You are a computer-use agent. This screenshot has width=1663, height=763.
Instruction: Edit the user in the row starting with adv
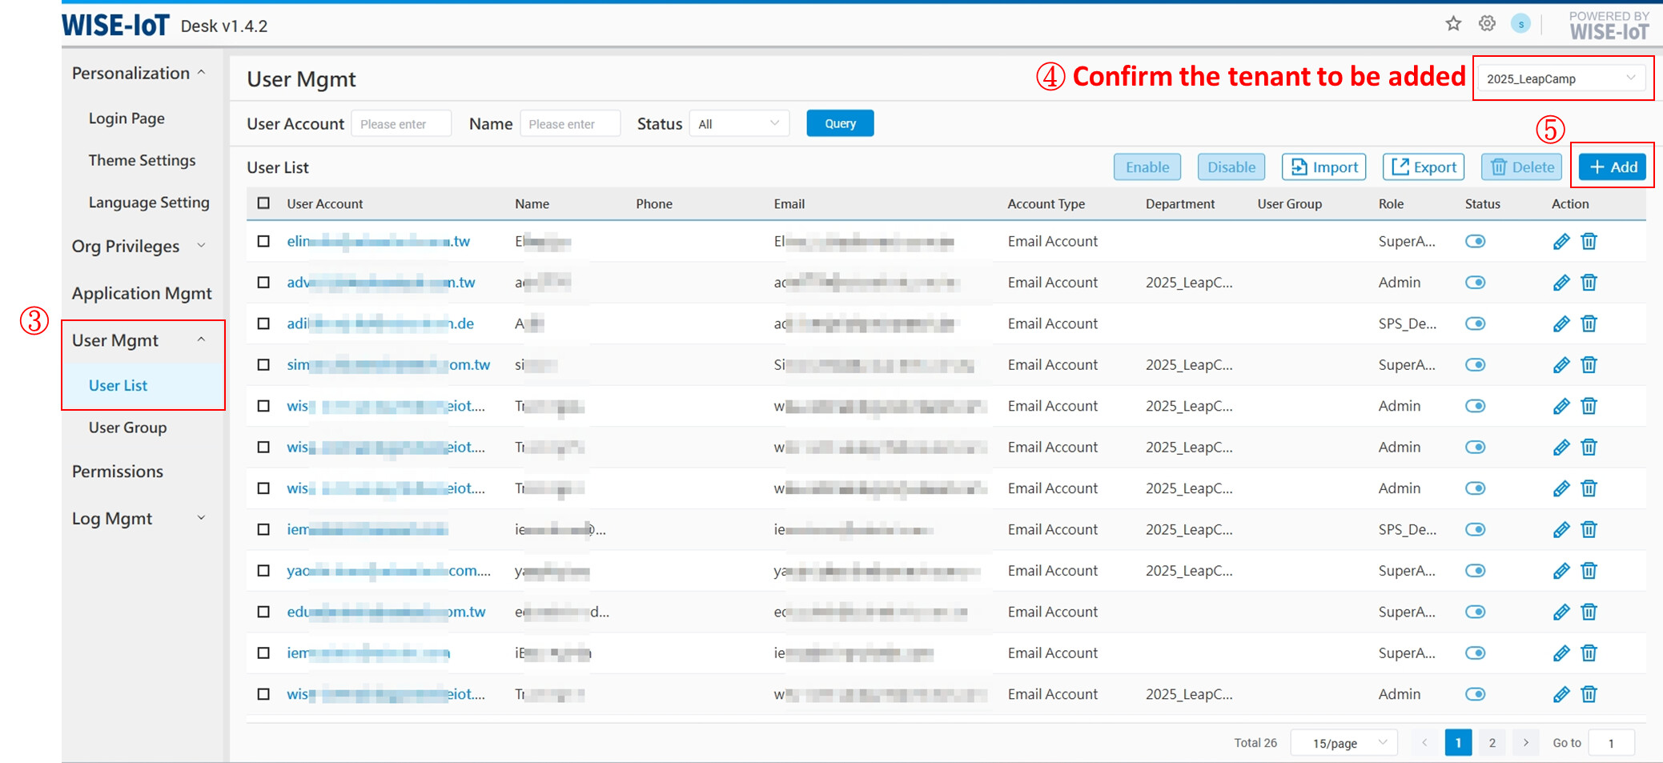tap(1561, 283)
